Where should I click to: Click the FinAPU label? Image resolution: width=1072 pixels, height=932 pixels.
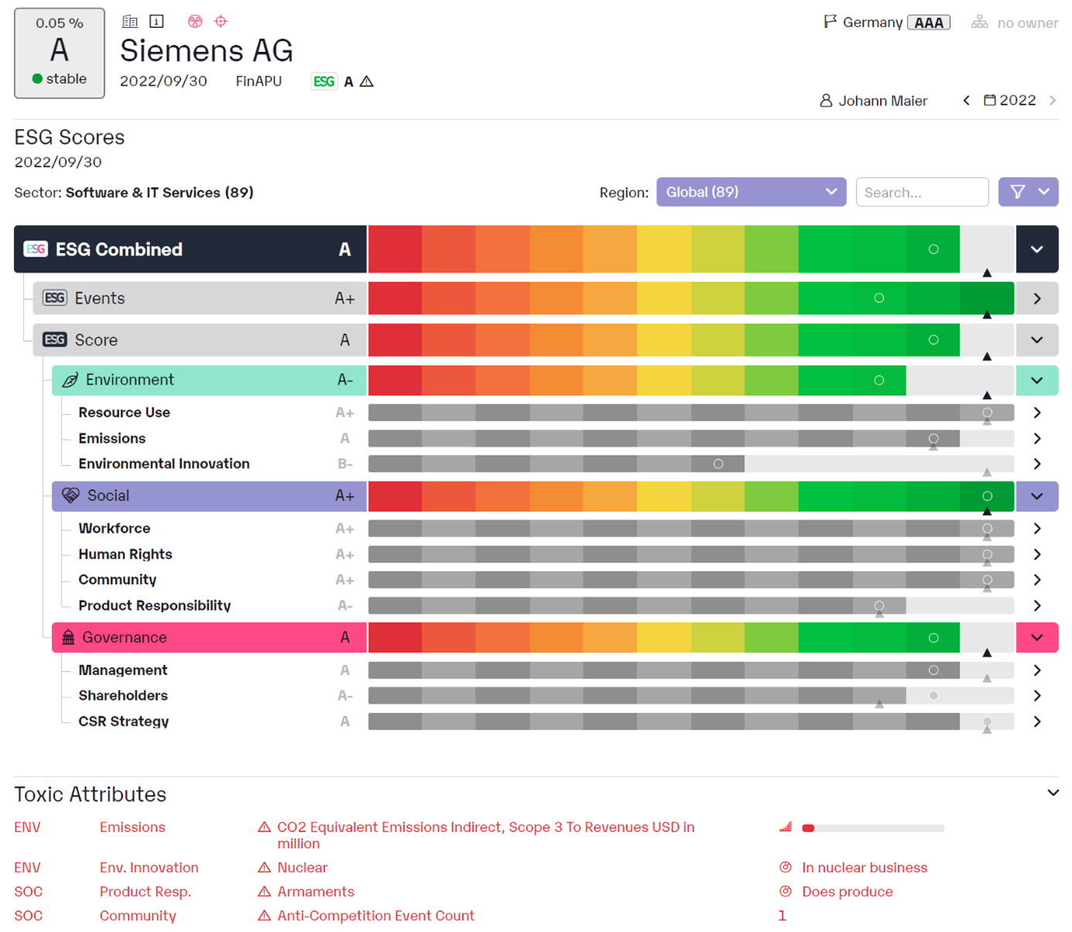pos(259,81)
